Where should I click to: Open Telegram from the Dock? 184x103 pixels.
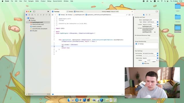click(x=77, y=100)
